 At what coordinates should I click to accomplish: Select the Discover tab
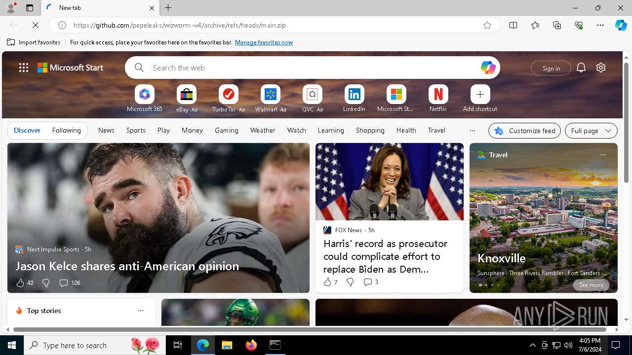27,130
